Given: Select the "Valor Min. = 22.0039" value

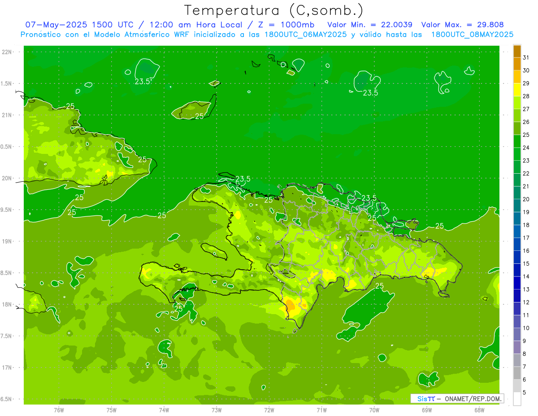Looking at the screenshot, I should [x=370, y=25].
